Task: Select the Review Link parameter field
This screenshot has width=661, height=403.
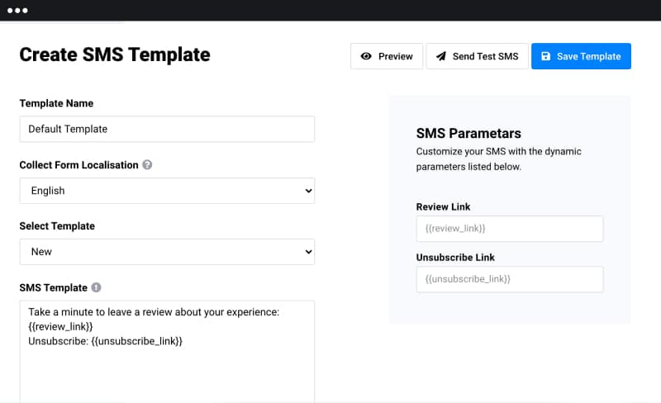Action: 510,229
